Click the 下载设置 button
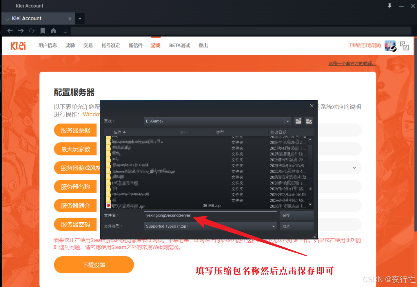417x287 pixels. coord(94,265)
